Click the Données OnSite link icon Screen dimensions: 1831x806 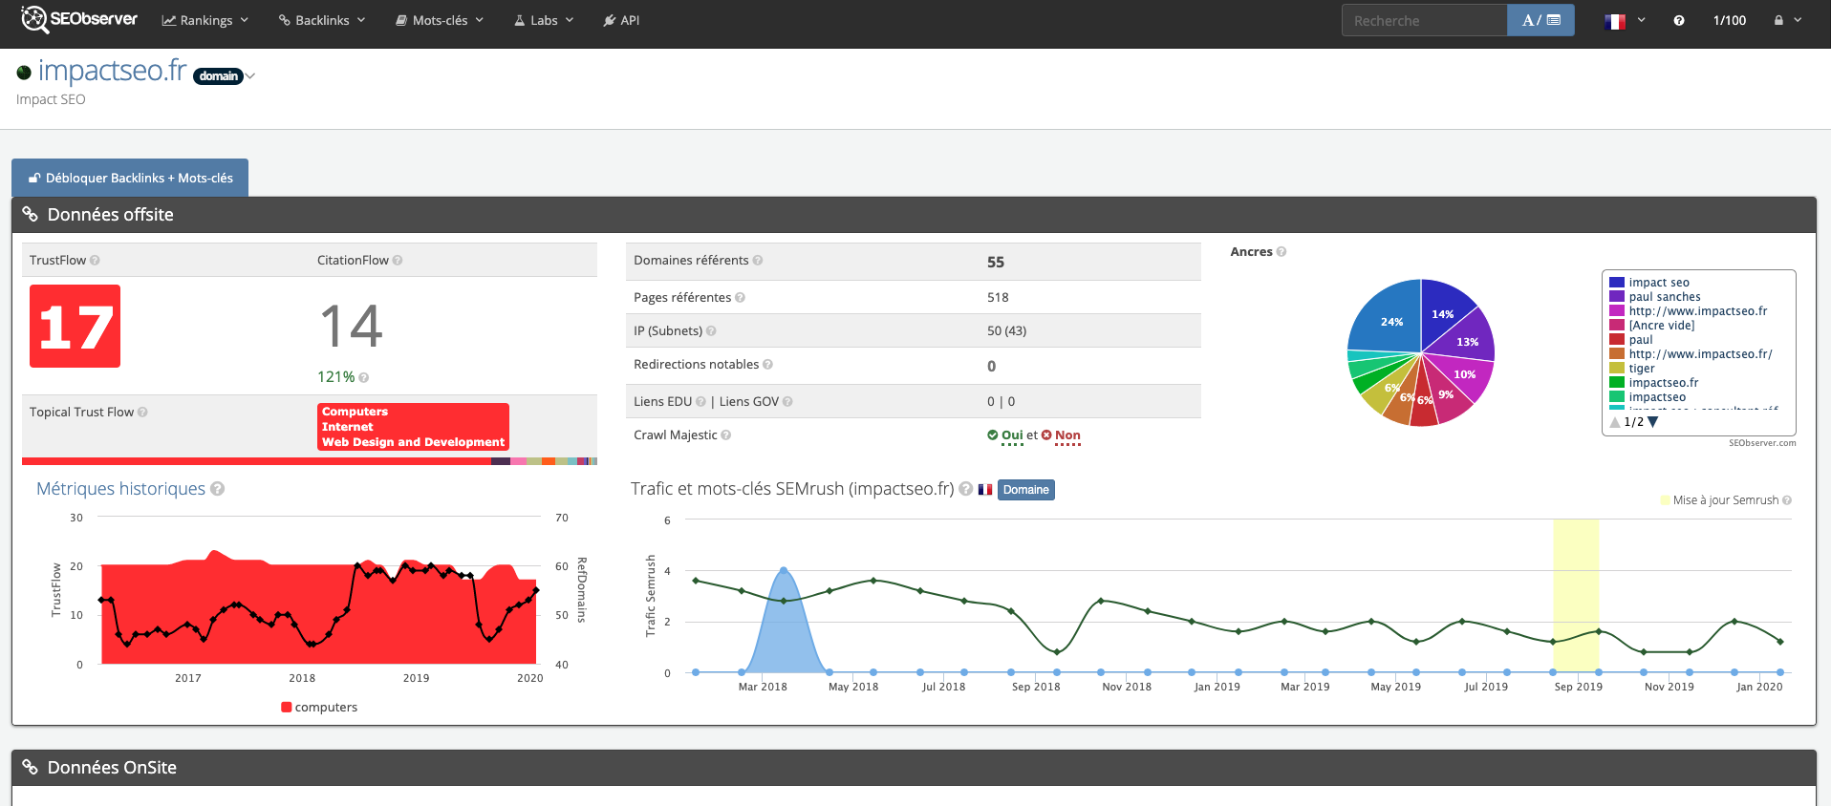(30, 767)
